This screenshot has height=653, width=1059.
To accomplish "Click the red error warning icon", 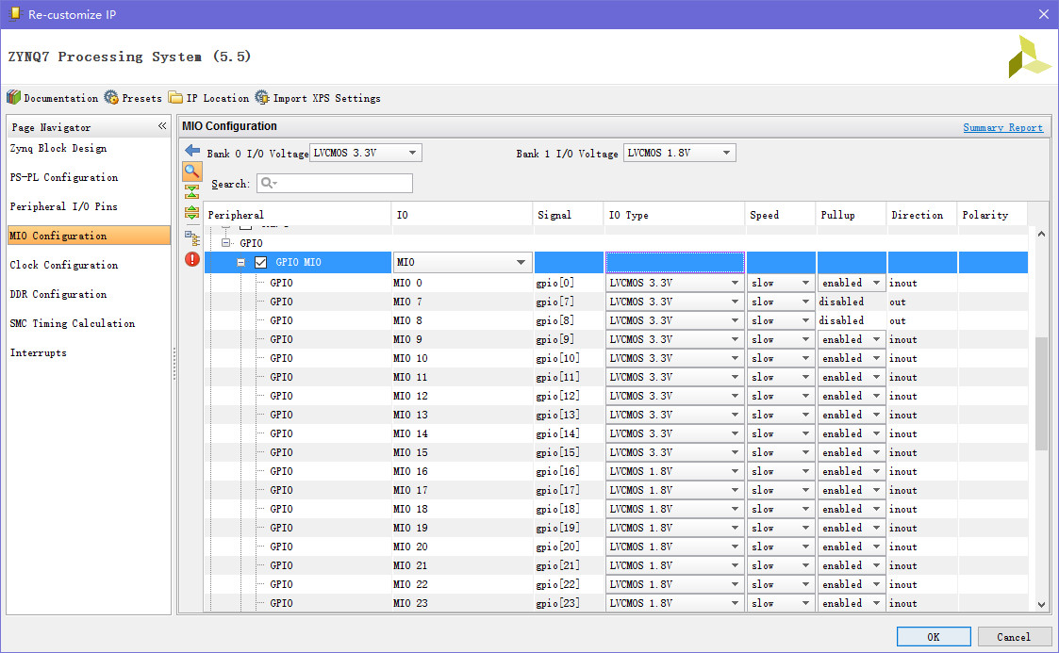I will point(191,259).
